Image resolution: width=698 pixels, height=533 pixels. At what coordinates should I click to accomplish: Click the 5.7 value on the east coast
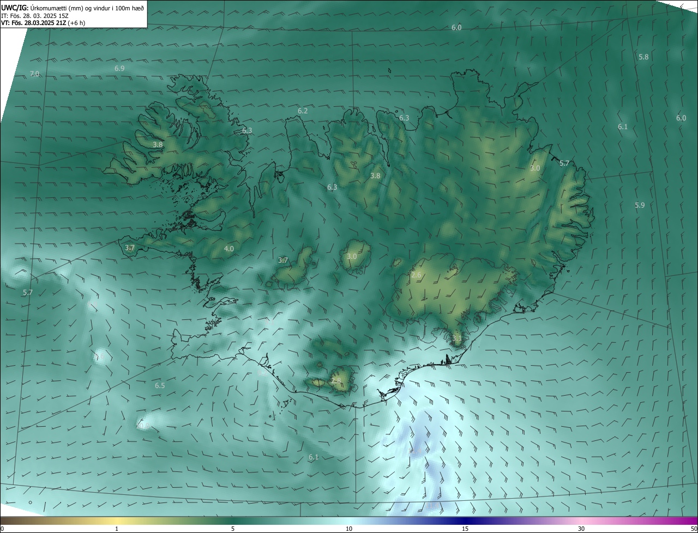(x=564, y=163)
